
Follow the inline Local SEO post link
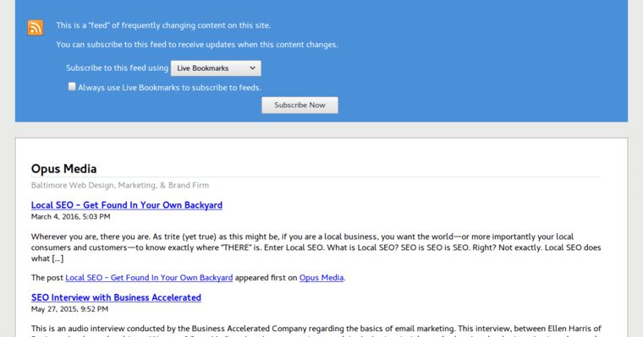tap(149, 278)
